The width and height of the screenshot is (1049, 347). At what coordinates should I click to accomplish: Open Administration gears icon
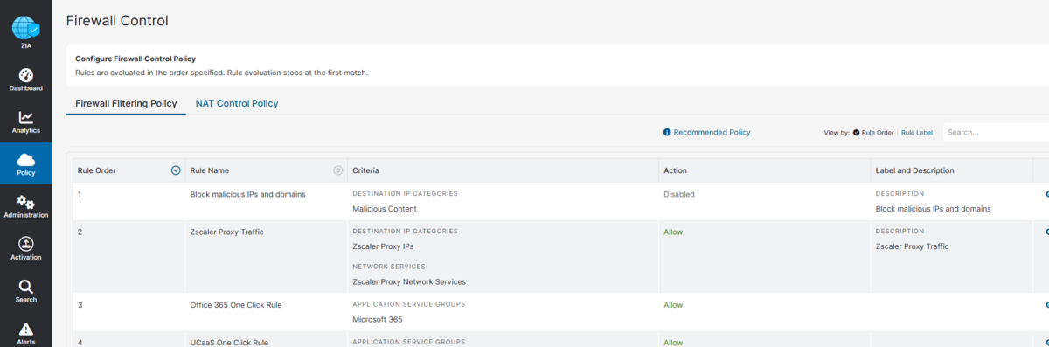[25, 202]
